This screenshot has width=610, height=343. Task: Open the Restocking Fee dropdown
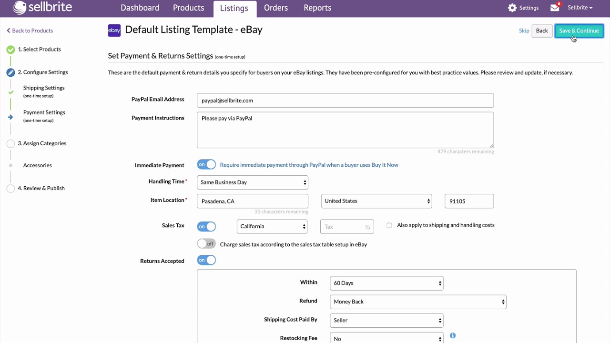coord(386,338)
